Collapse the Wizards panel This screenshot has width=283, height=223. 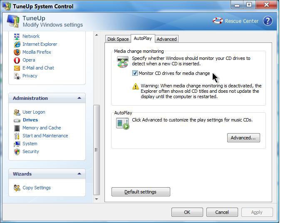(79, 174)
